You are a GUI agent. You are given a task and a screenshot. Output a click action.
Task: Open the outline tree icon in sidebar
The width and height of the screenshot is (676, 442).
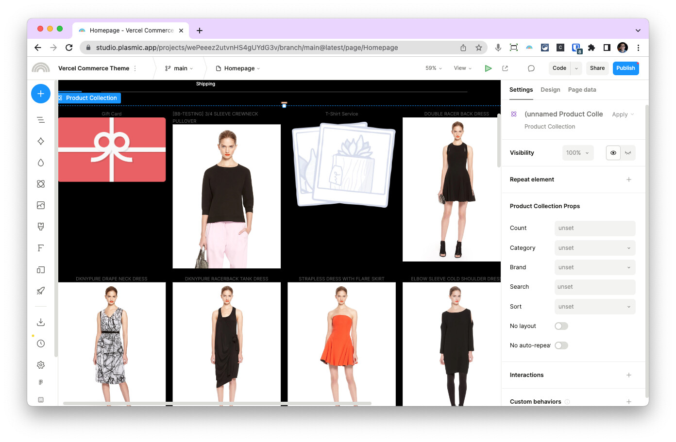(x=41, y=120)
